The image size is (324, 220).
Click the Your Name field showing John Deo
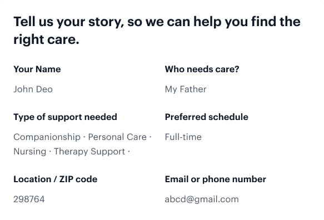click(x=83, y=89)
